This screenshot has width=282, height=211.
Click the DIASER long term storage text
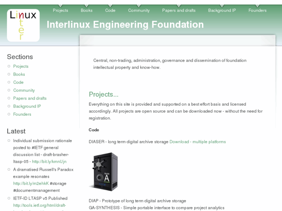129,142
